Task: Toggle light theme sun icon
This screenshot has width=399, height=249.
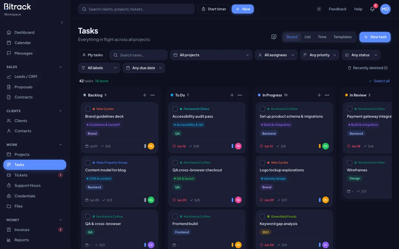Action: pyautogui.click(x=319, y=9)
